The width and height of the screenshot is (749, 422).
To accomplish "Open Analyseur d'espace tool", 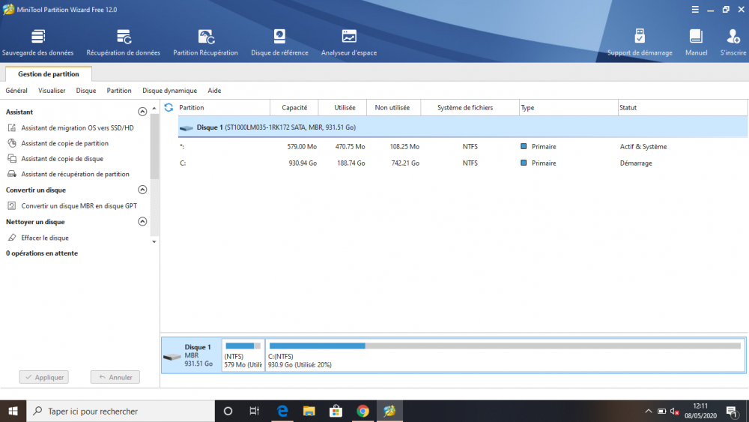I will click(x=349, y=42).
